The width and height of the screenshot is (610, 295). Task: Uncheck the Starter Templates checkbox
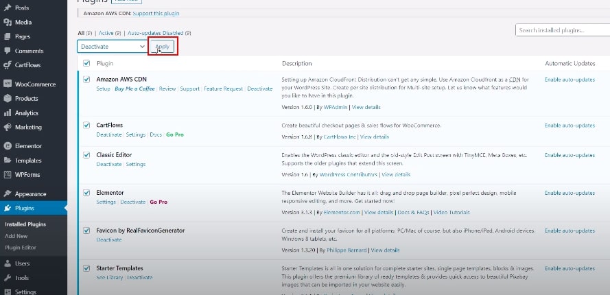coord(86,268)
